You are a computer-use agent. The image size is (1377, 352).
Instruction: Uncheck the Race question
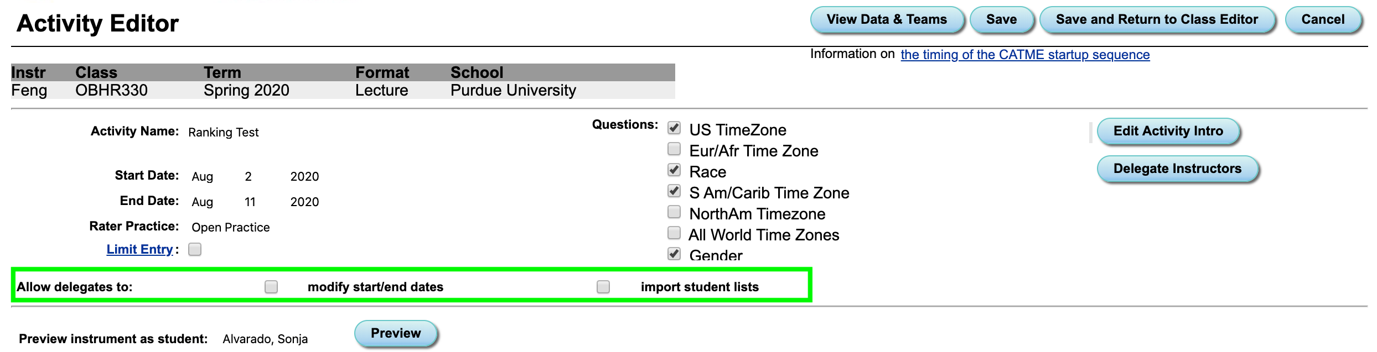tap(674, 170)
